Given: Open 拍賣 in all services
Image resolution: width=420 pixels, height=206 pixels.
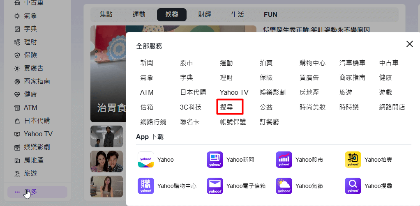Looking at the screenshot, I should click(x=266, y=63).
